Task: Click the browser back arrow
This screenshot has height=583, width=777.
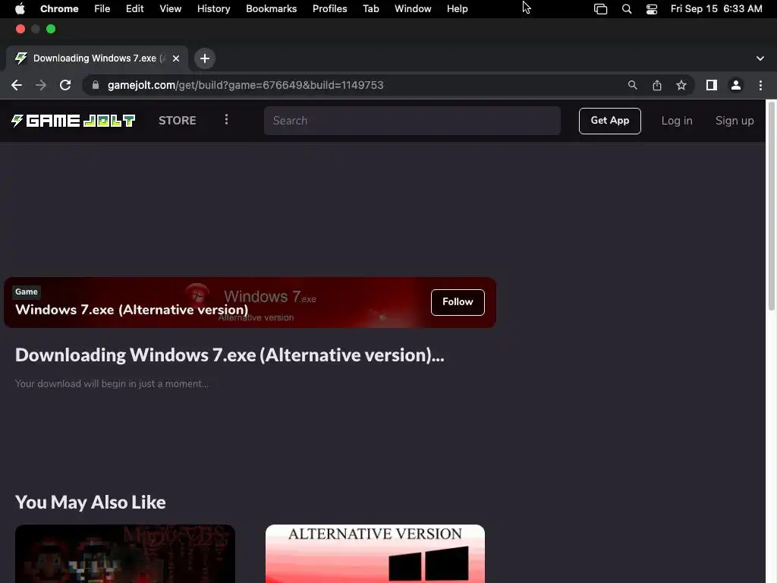Action: (17, 85)
